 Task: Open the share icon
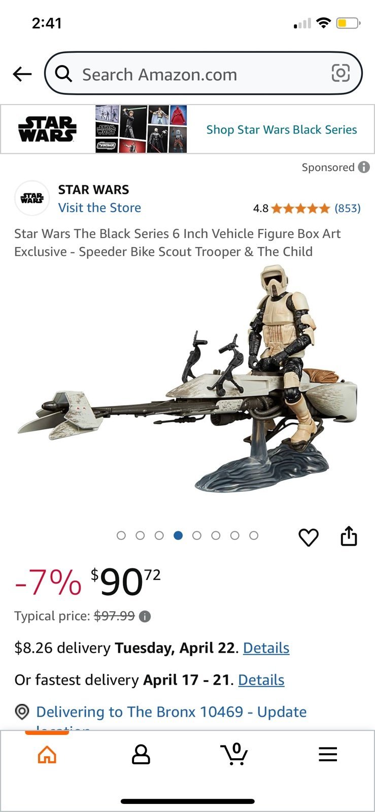[x=349, y=536]
